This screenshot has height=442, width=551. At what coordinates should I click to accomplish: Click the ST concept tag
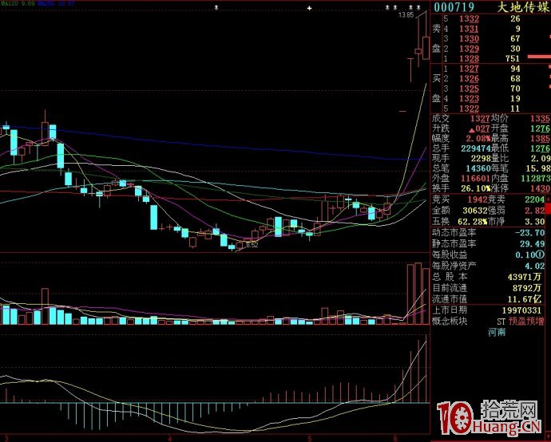(x=501, y=322)
